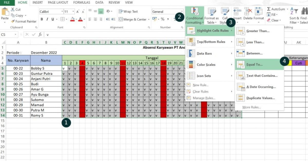Click Manage Rules... option

[x=204, y=98]
